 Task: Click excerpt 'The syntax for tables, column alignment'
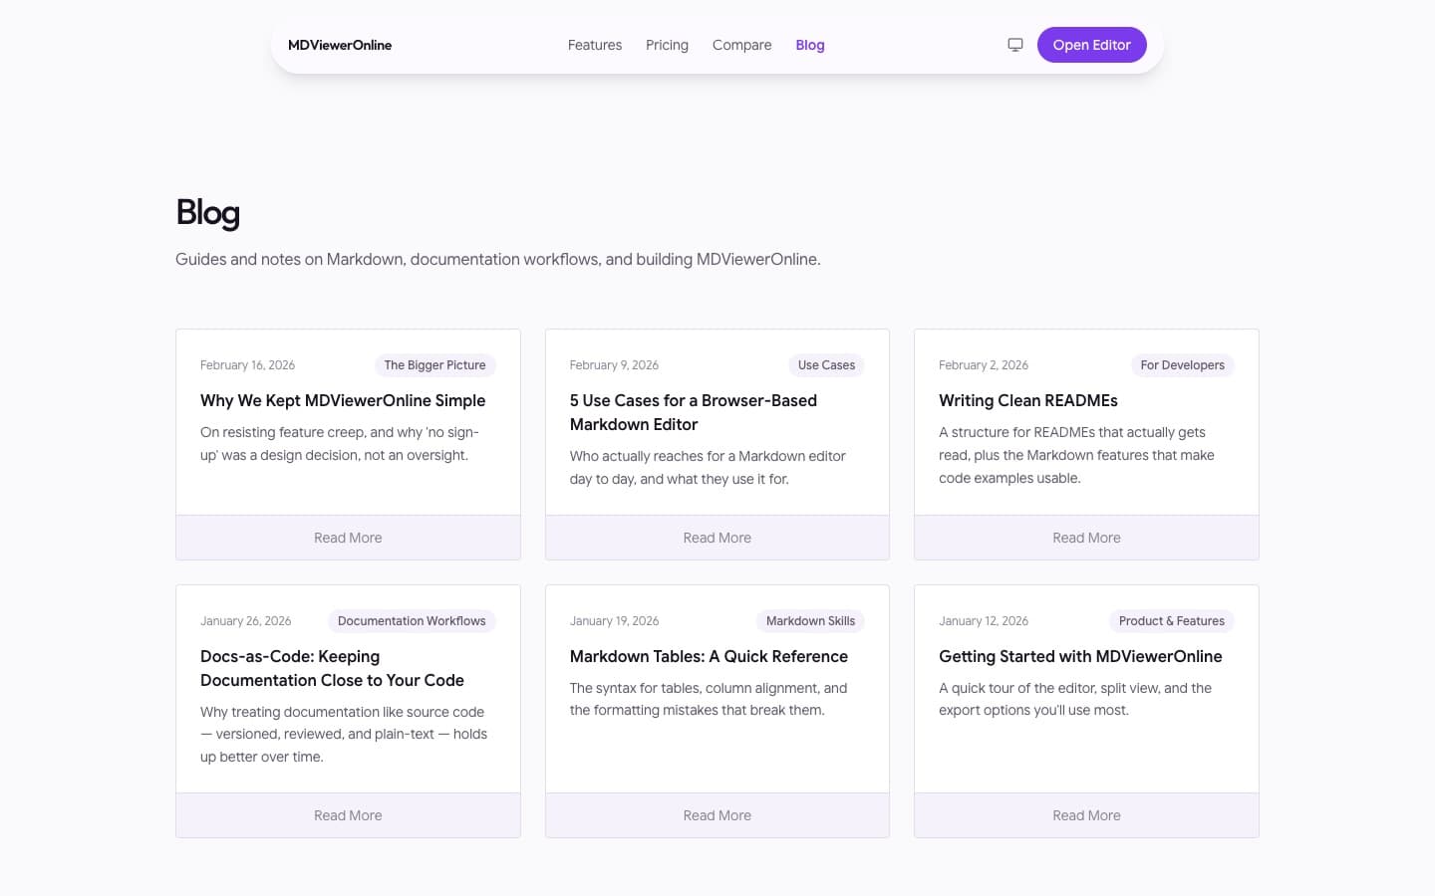pyautogui.click(x=709, y=699)
